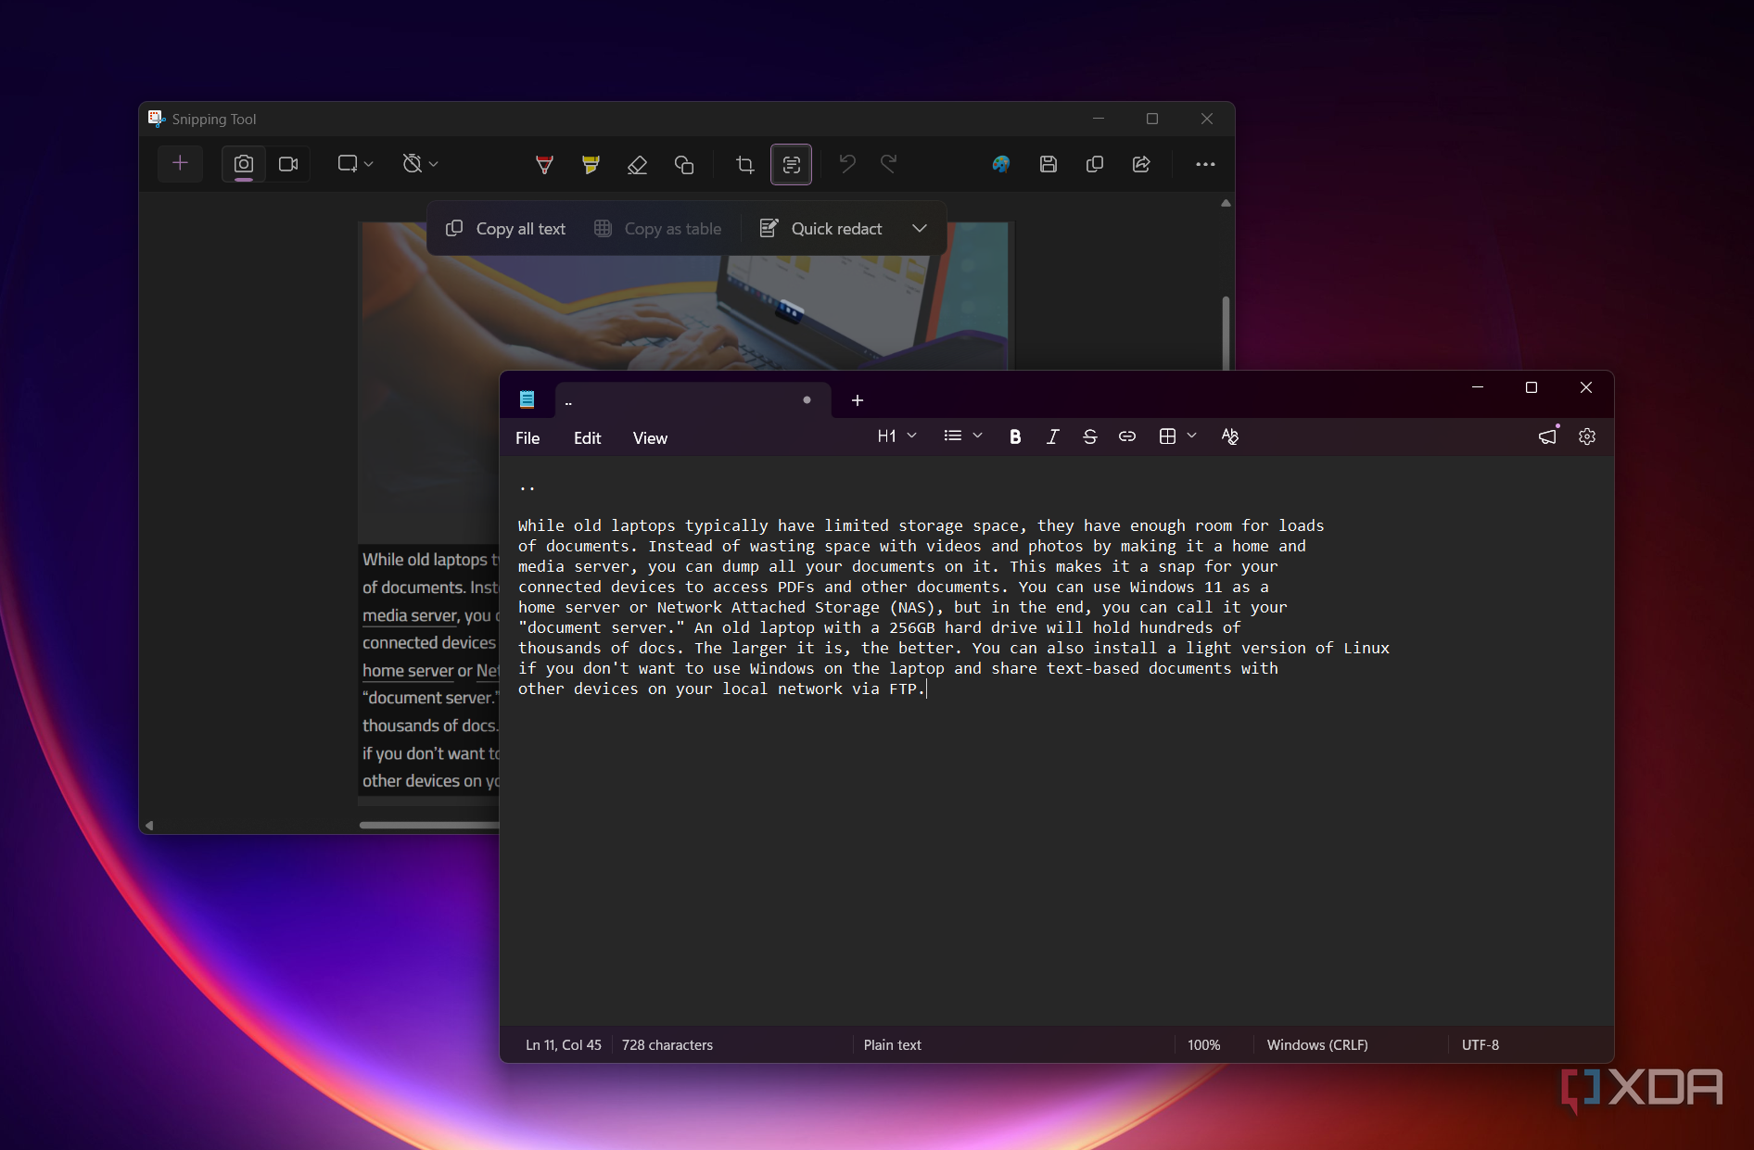The height and width of the screenshot is (1150, 1754).
Task: Open the H1 heading dropdown
Action: pyautogui.click(x=896, y=436)
